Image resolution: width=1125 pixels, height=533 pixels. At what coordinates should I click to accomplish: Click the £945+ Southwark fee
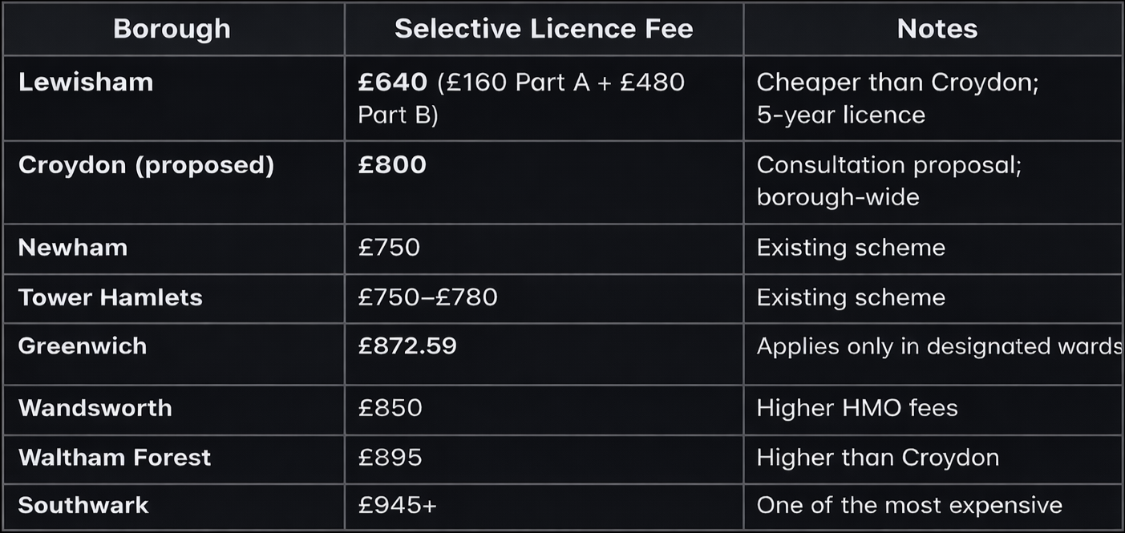pyautogui.click(x=398, y=505)
